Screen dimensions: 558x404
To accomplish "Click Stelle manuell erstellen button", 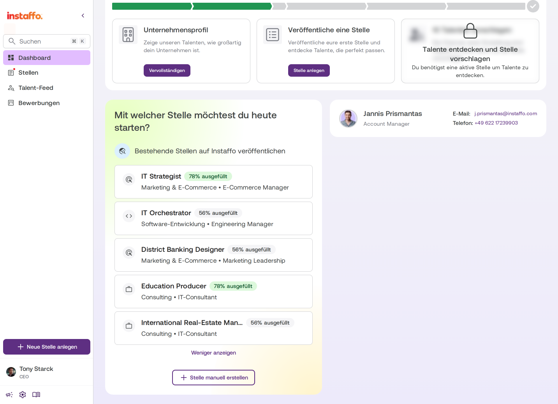I will point(213,378).
